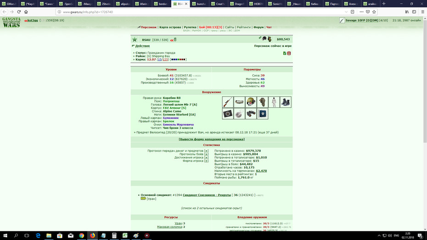Open the Alpine Camo suit item icon
The width and height of the screenshot is (427, 240).
(x=274, y=102)
